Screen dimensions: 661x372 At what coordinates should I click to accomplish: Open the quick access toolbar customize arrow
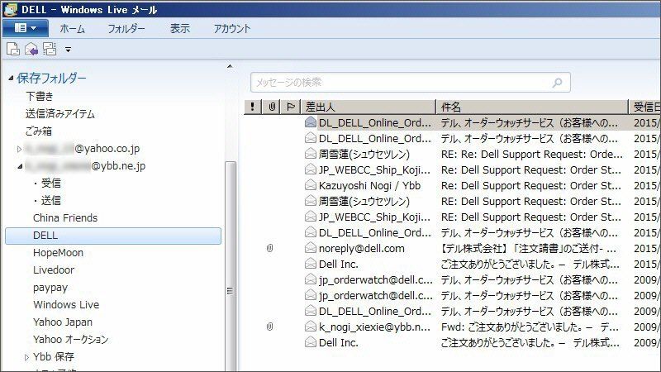(68, 50)
